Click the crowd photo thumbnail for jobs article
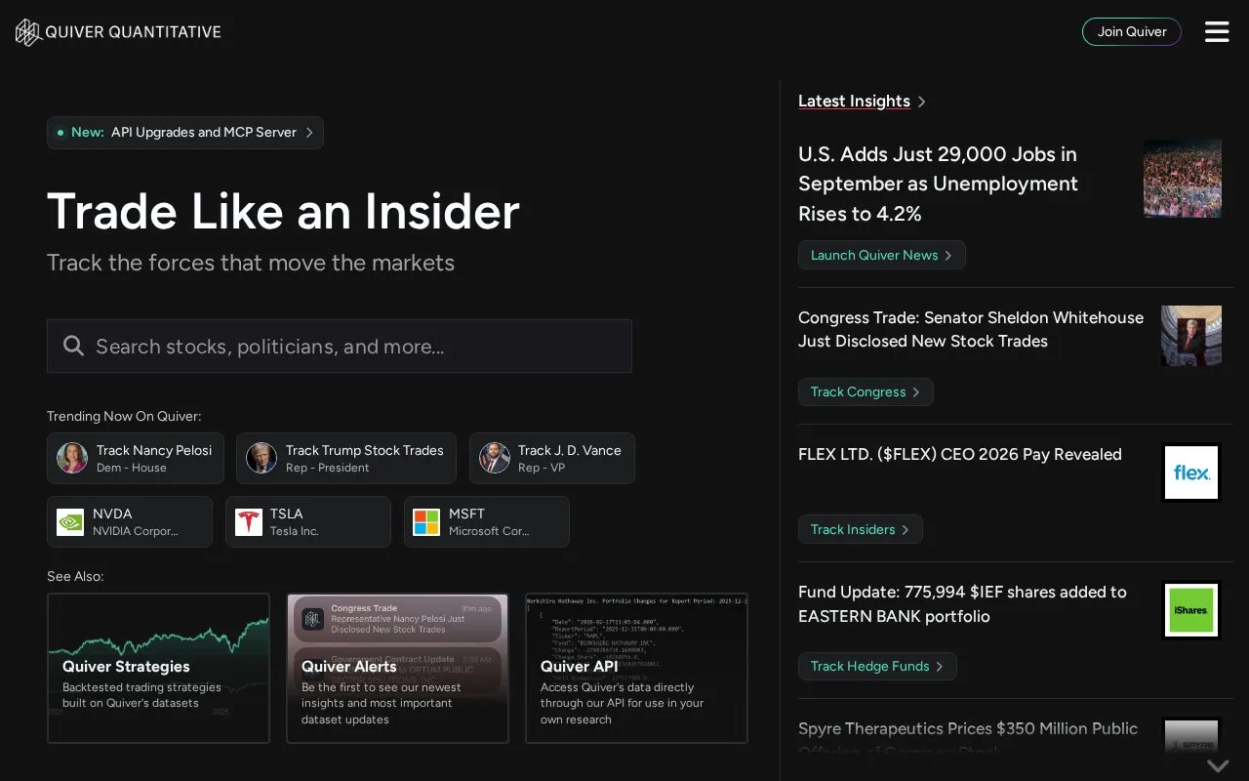Viewport: 1249px width, 781px height. click(1183, 179)
